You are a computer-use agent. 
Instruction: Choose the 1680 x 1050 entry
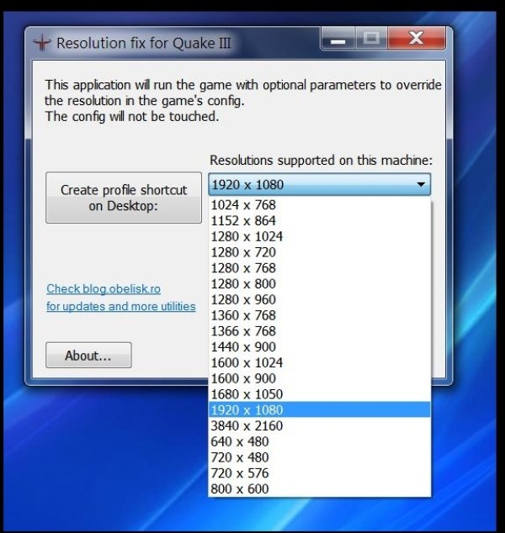point(319,394)
